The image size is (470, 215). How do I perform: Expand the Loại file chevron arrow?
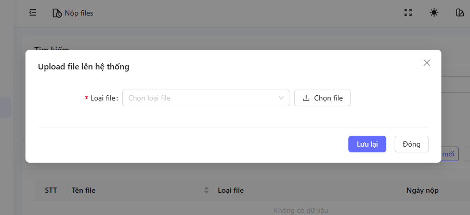click(x=282, y=98)
